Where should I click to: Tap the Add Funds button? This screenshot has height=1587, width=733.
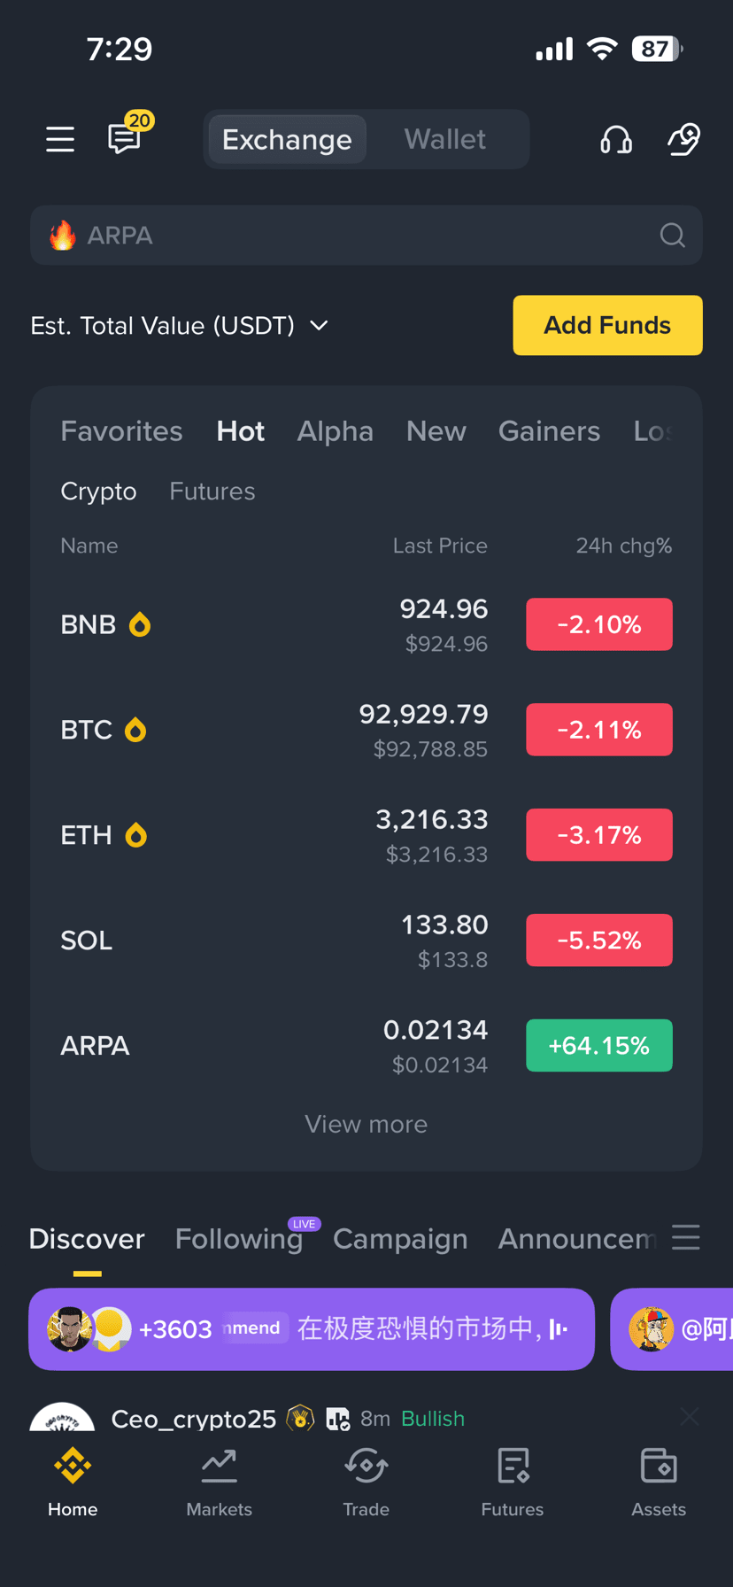coord(608,325)
